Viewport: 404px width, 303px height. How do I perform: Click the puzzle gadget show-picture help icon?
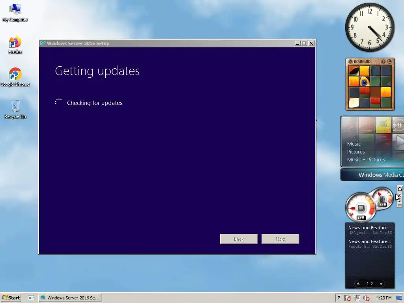pyautogui.click(x=383, y=62)
